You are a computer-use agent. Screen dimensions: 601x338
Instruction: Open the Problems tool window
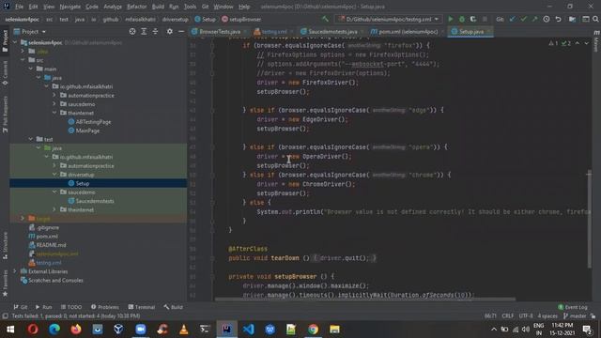[105, 307]
